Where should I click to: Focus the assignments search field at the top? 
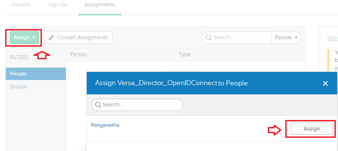pyautogui.click(x=240, y=38)
